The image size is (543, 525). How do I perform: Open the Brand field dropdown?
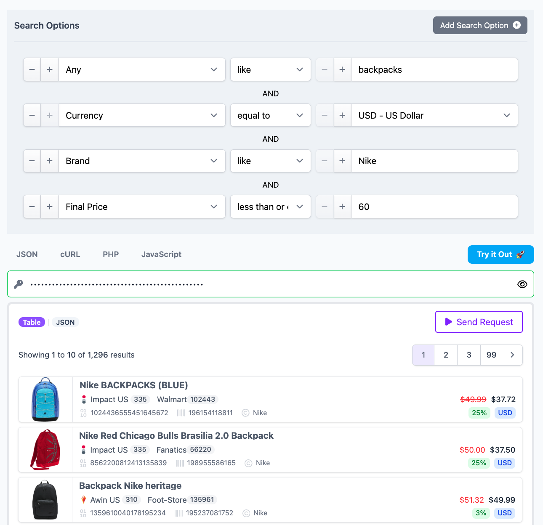click(x=142, y=161)
